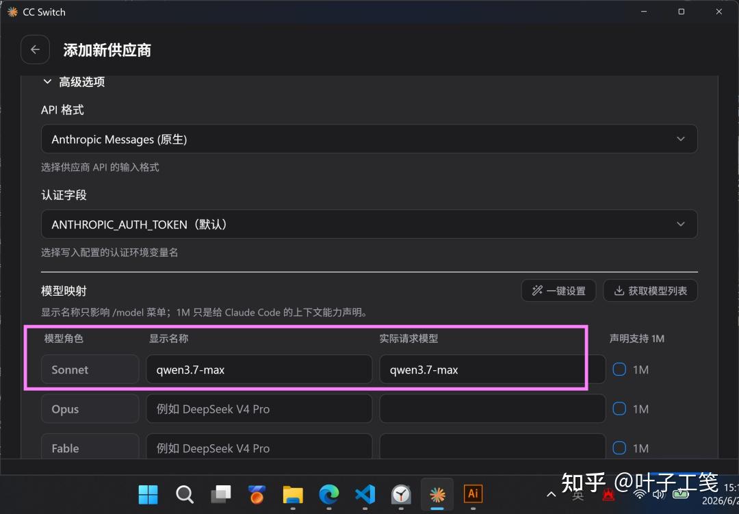Edit Sonnet actual request model field
Viewport: 739px width, 514px height.
[x=492, y=369]
